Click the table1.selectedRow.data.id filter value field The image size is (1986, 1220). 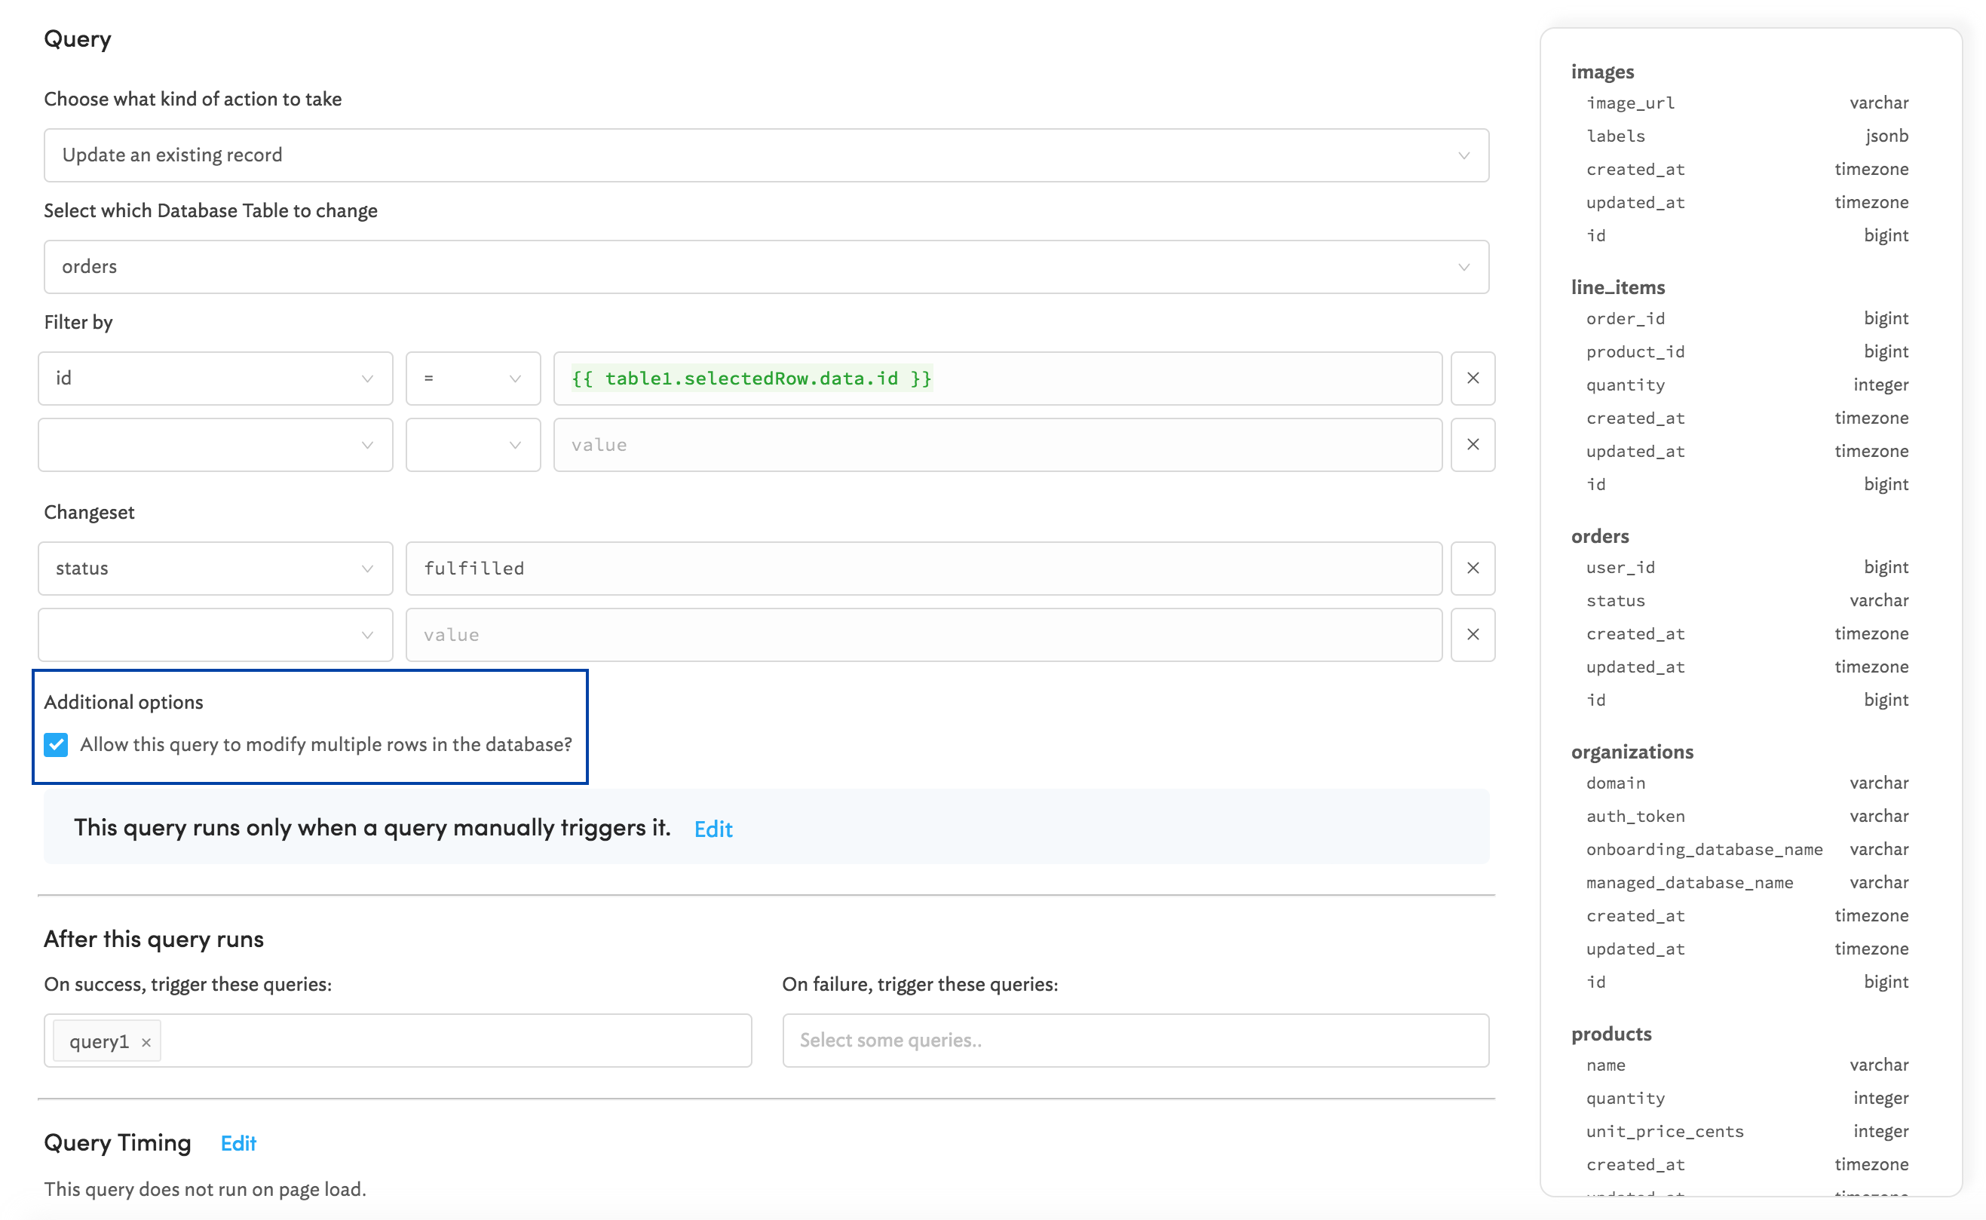coord(997,379)
